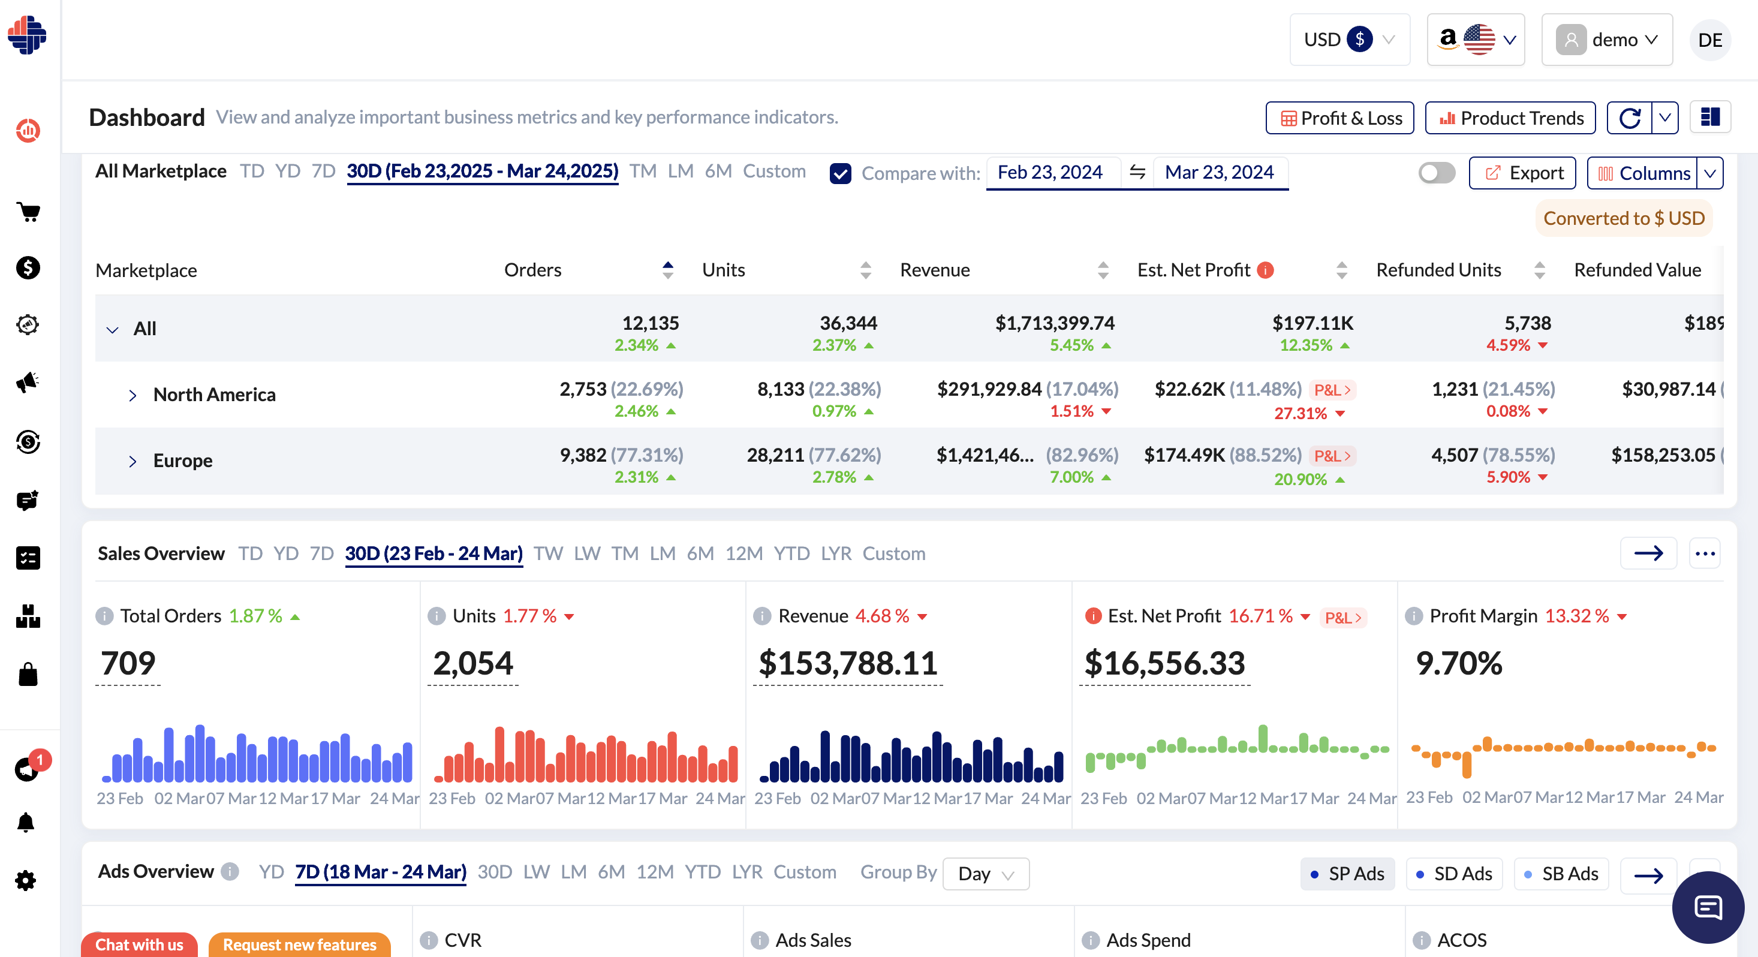
Task: Select the inventory boxes sidebar icon
Action: coord(28,618)
